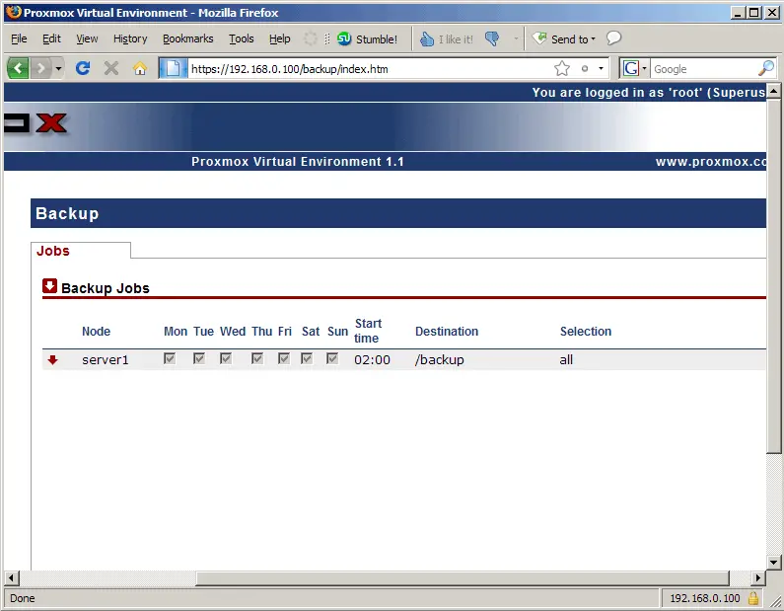This screenshot has width=784, height=611.
Task: Click the loading throbber icon
Action: coord(311,38)
